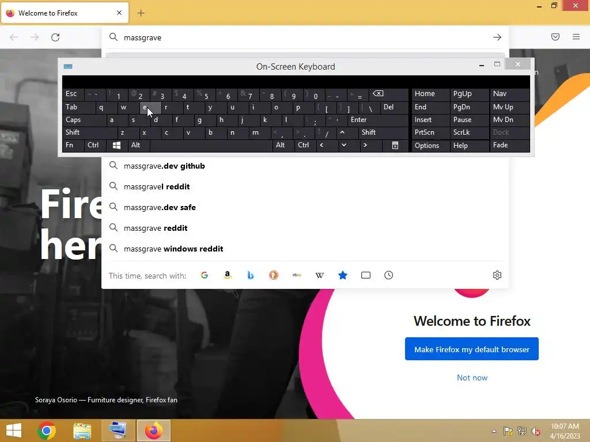Image resolution: width=590 pixels, height=442 pixels.
Task: Click the Home key on keyboard
Action: pos(430,94)
